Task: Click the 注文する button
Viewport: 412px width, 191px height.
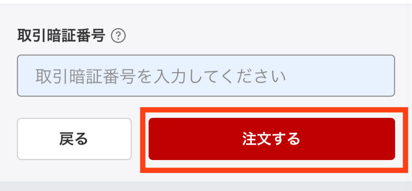Action: coord(272,139)
